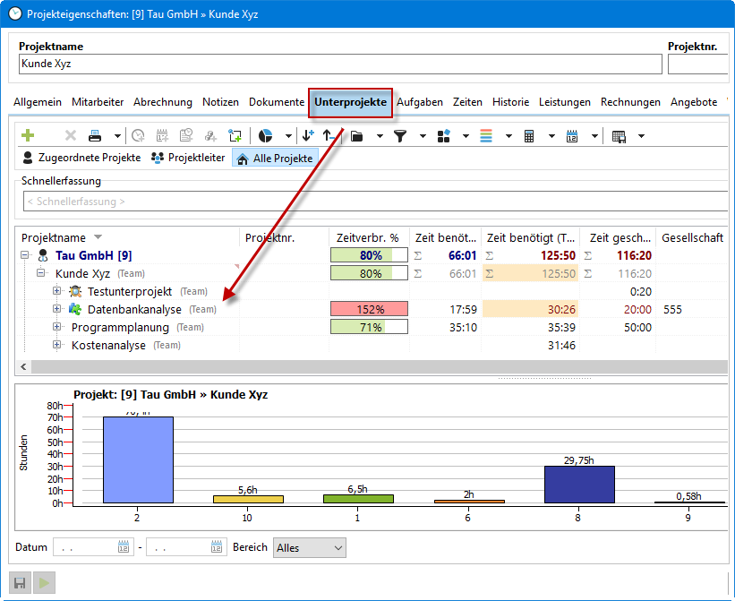735x601 pixels.
Task: Toggle the Projektleiter filter
Action: (187, 158)
